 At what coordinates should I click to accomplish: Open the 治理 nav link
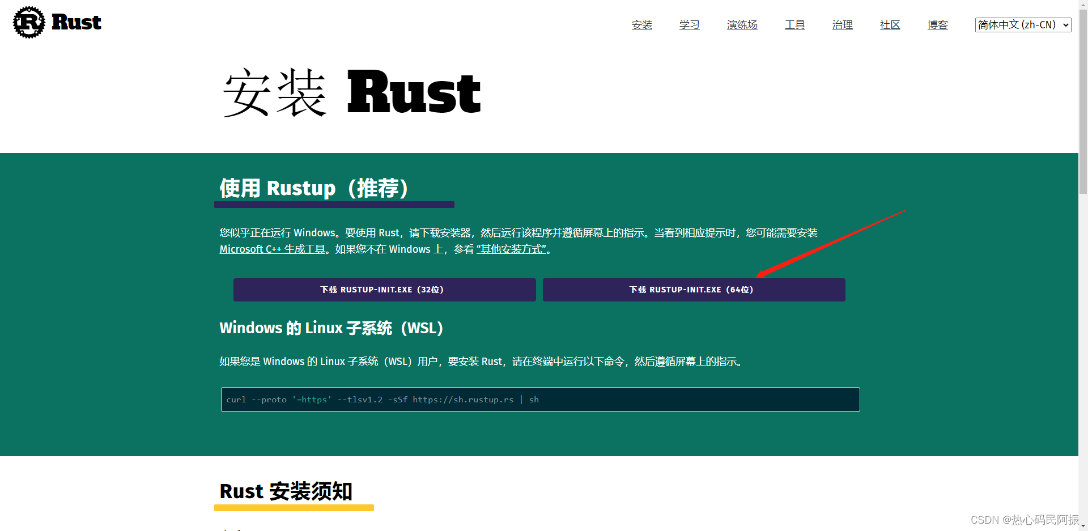843,25
